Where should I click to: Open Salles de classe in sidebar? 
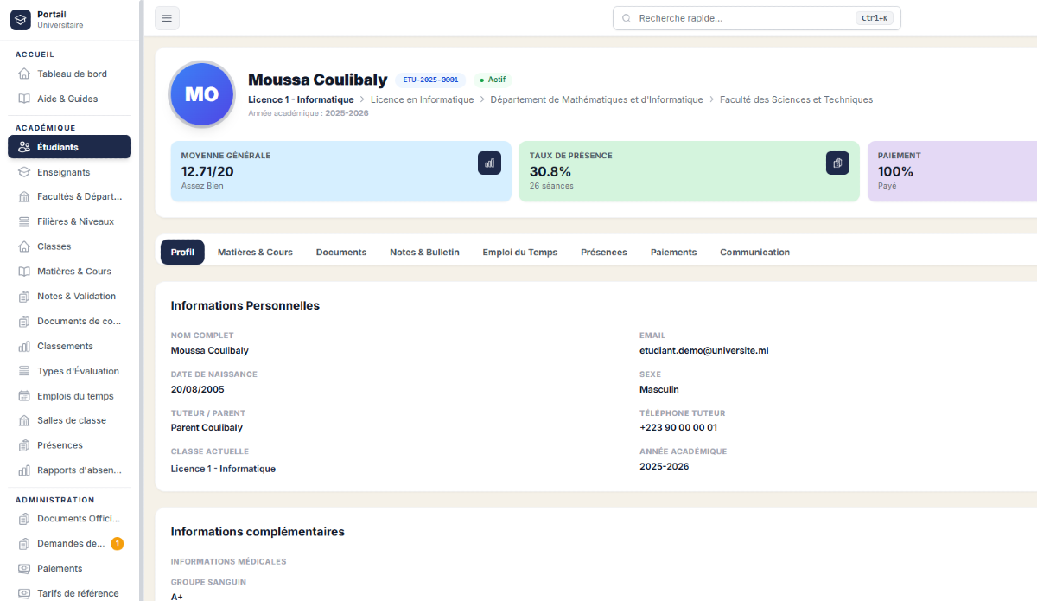click(x=69, y=420)
